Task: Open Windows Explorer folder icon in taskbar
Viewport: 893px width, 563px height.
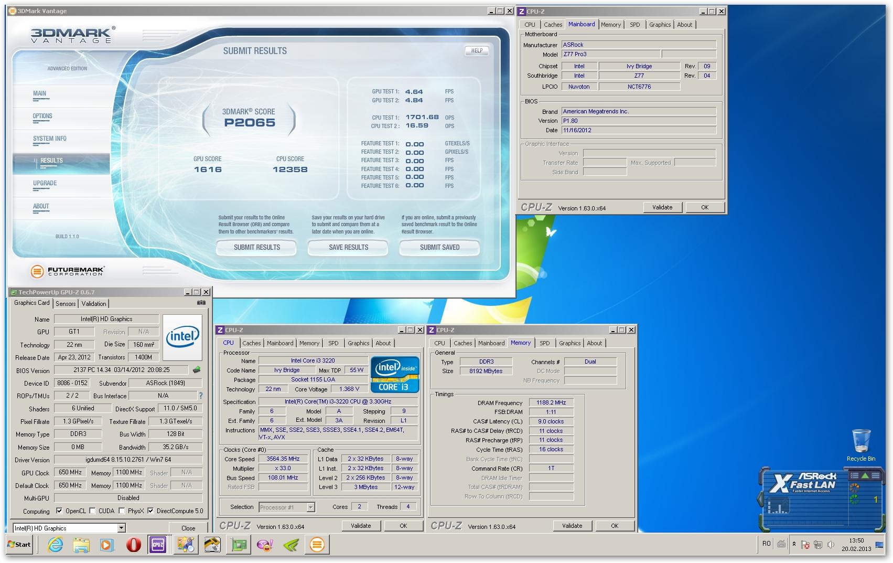Action: [81, 545]
